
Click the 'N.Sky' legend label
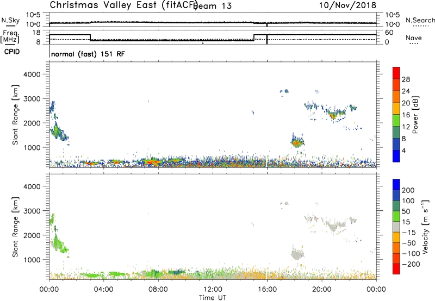pos(10,20)
